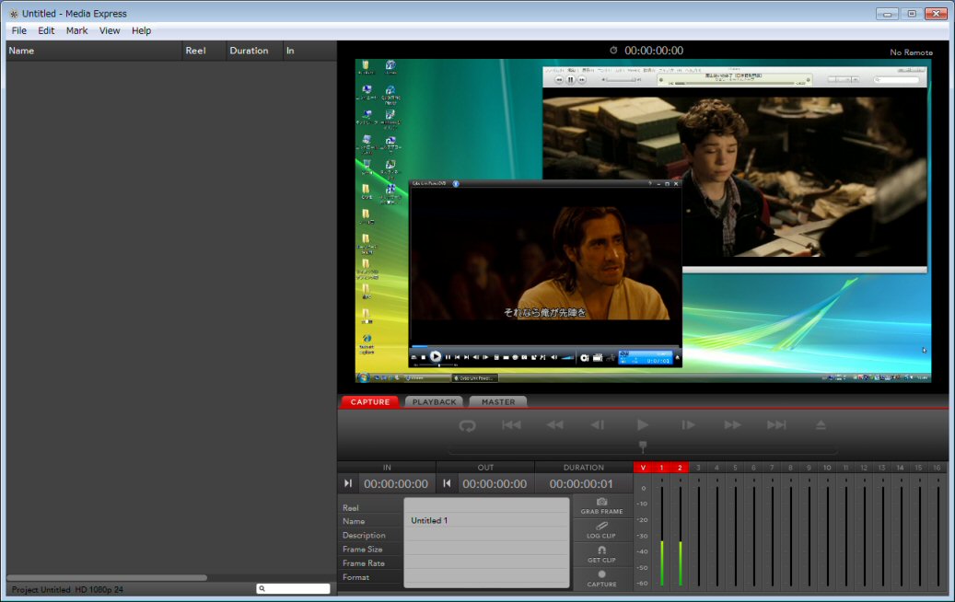
Task: Enable audio channel 4
Action: (716, 468)
